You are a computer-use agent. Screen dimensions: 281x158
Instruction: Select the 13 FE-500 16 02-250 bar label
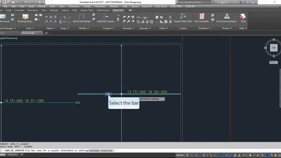147,92
